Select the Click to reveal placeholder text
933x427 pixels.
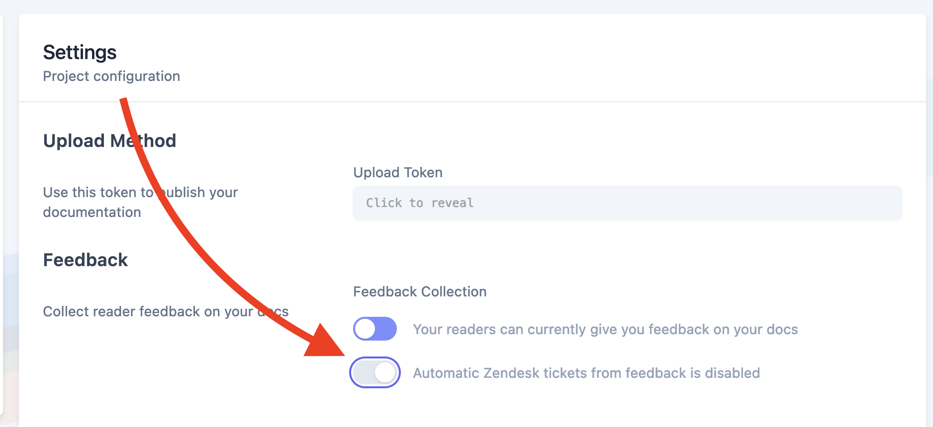point(420,203)
